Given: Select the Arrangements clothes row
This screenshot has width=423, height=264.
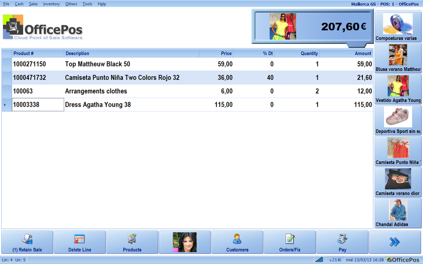Looking at the screenshot, I should click(x=187, y=91).
